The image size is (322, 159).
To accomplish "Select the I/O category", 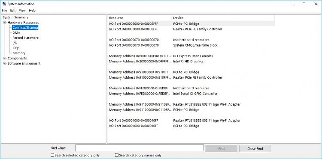I will tap(15, 43).
